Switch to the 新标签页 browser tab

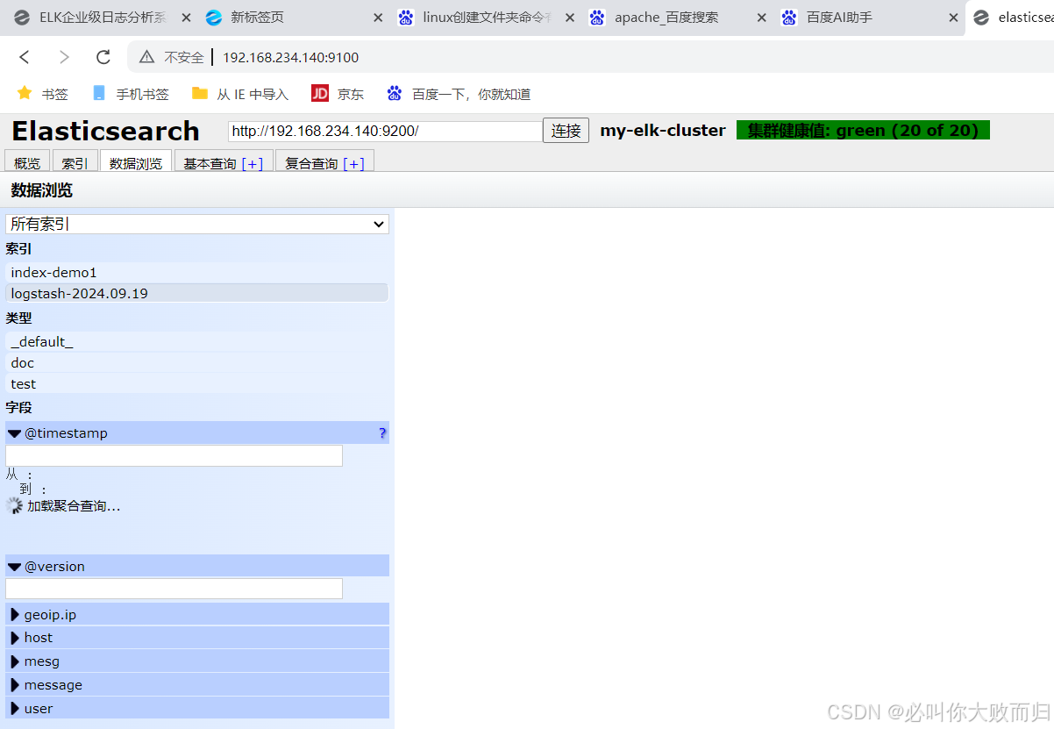[294, 18]
